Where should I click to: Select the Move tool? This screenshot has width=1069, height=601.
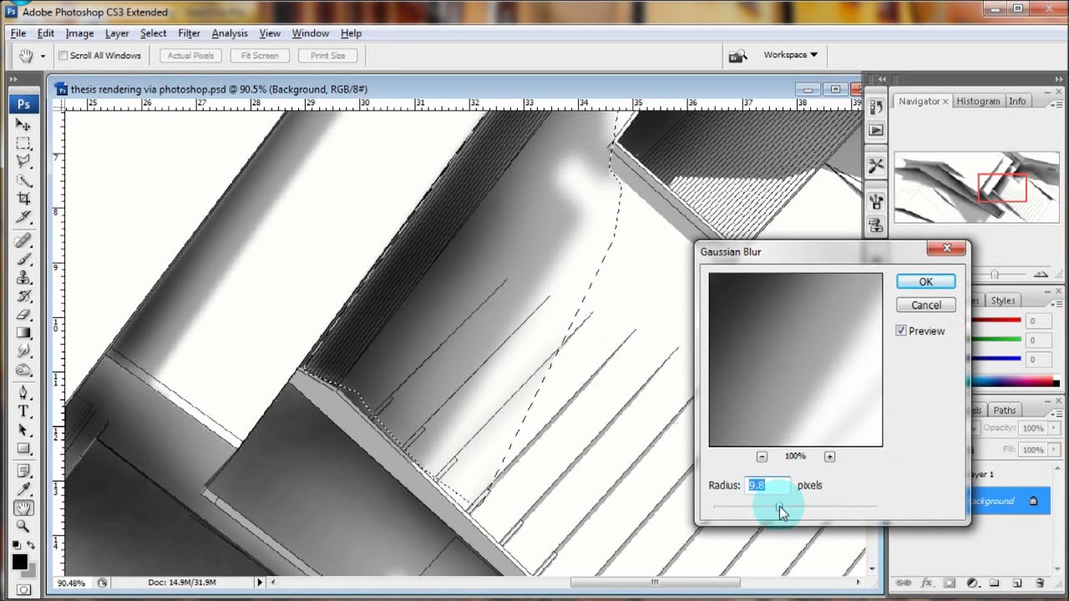pos(23,124)
